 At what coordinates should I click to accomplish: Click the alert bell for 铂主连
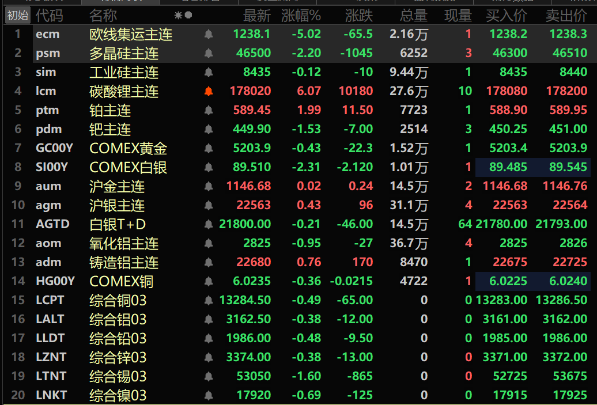[x=208, y=111]
